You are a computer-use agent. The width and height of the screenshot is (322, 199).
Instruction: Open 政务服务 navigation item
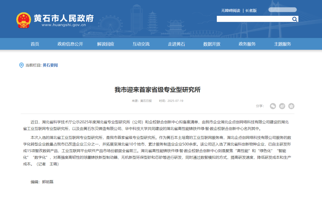[247, 44]
